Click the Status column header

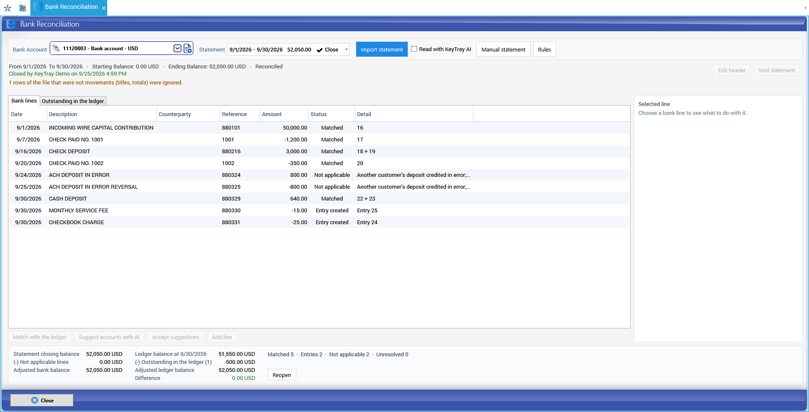click(x=332, y=114)
